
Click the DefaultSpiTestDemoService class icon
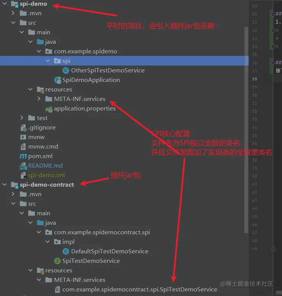point(65,251)
